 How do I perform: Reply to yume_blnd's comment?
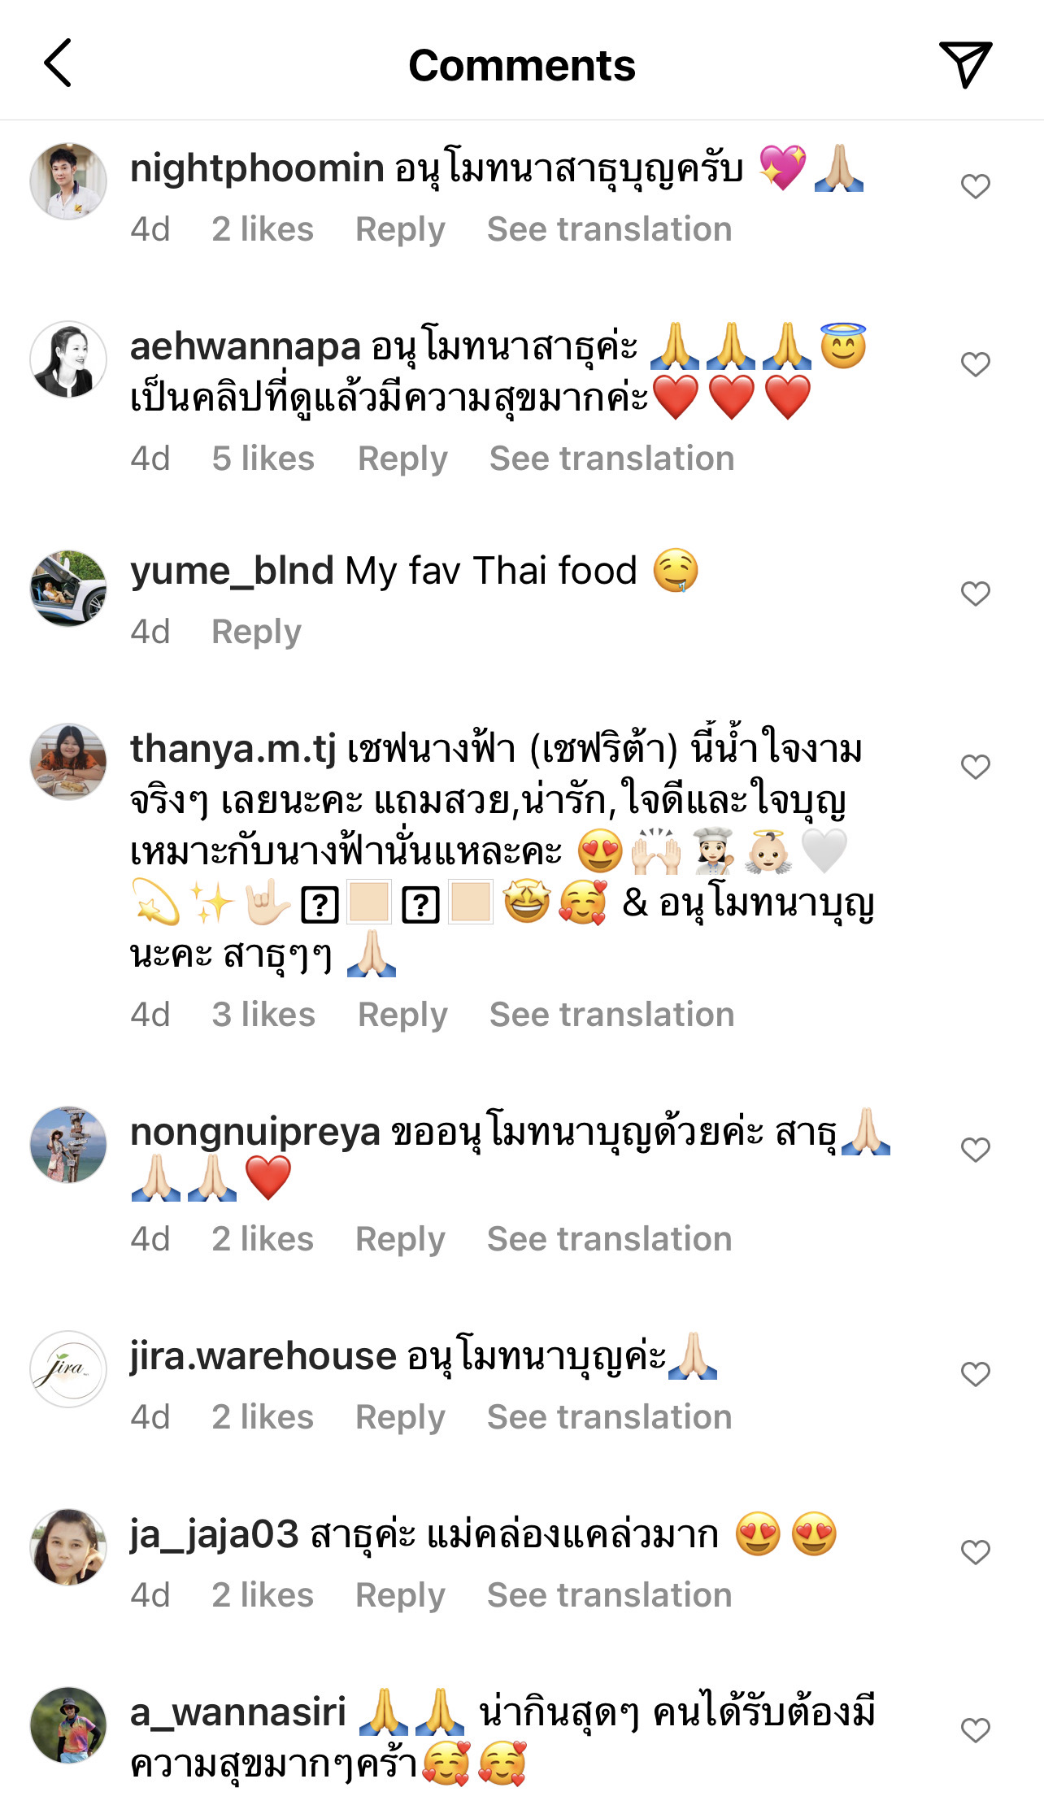[256, 632]
